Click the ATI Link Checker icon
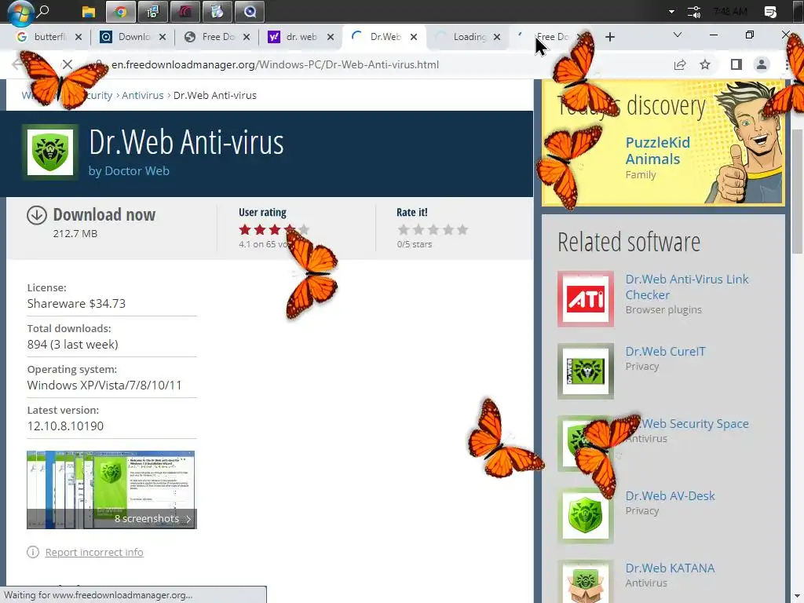 586,299
